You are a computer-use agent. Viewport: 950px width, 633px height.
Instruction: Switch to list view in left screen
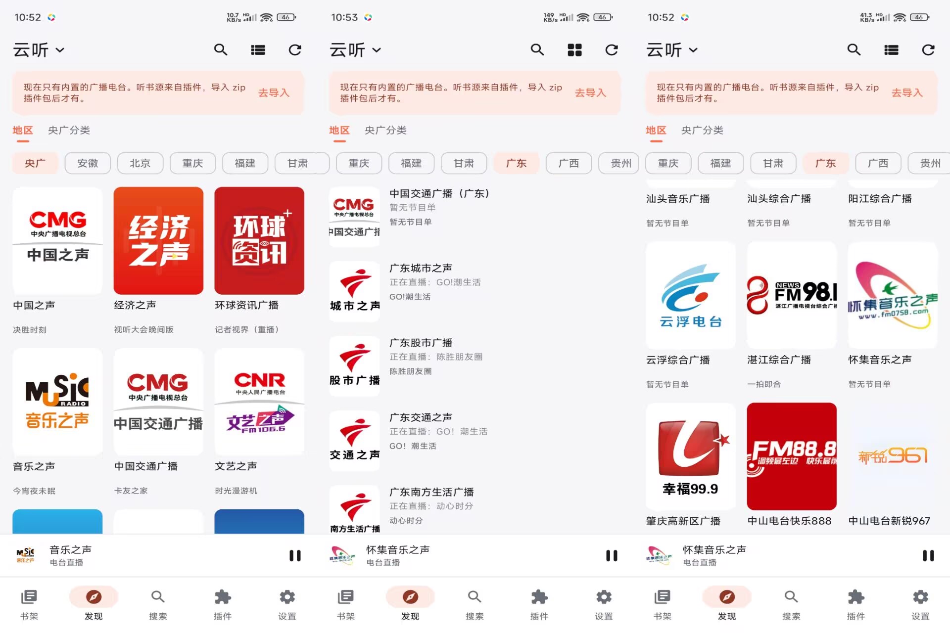click(258, 50)
